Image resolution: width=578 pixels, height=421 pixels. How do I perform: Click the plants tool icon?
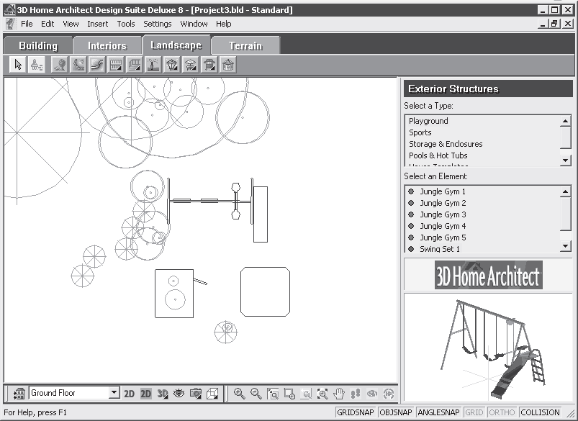click(x=60, y=65)
